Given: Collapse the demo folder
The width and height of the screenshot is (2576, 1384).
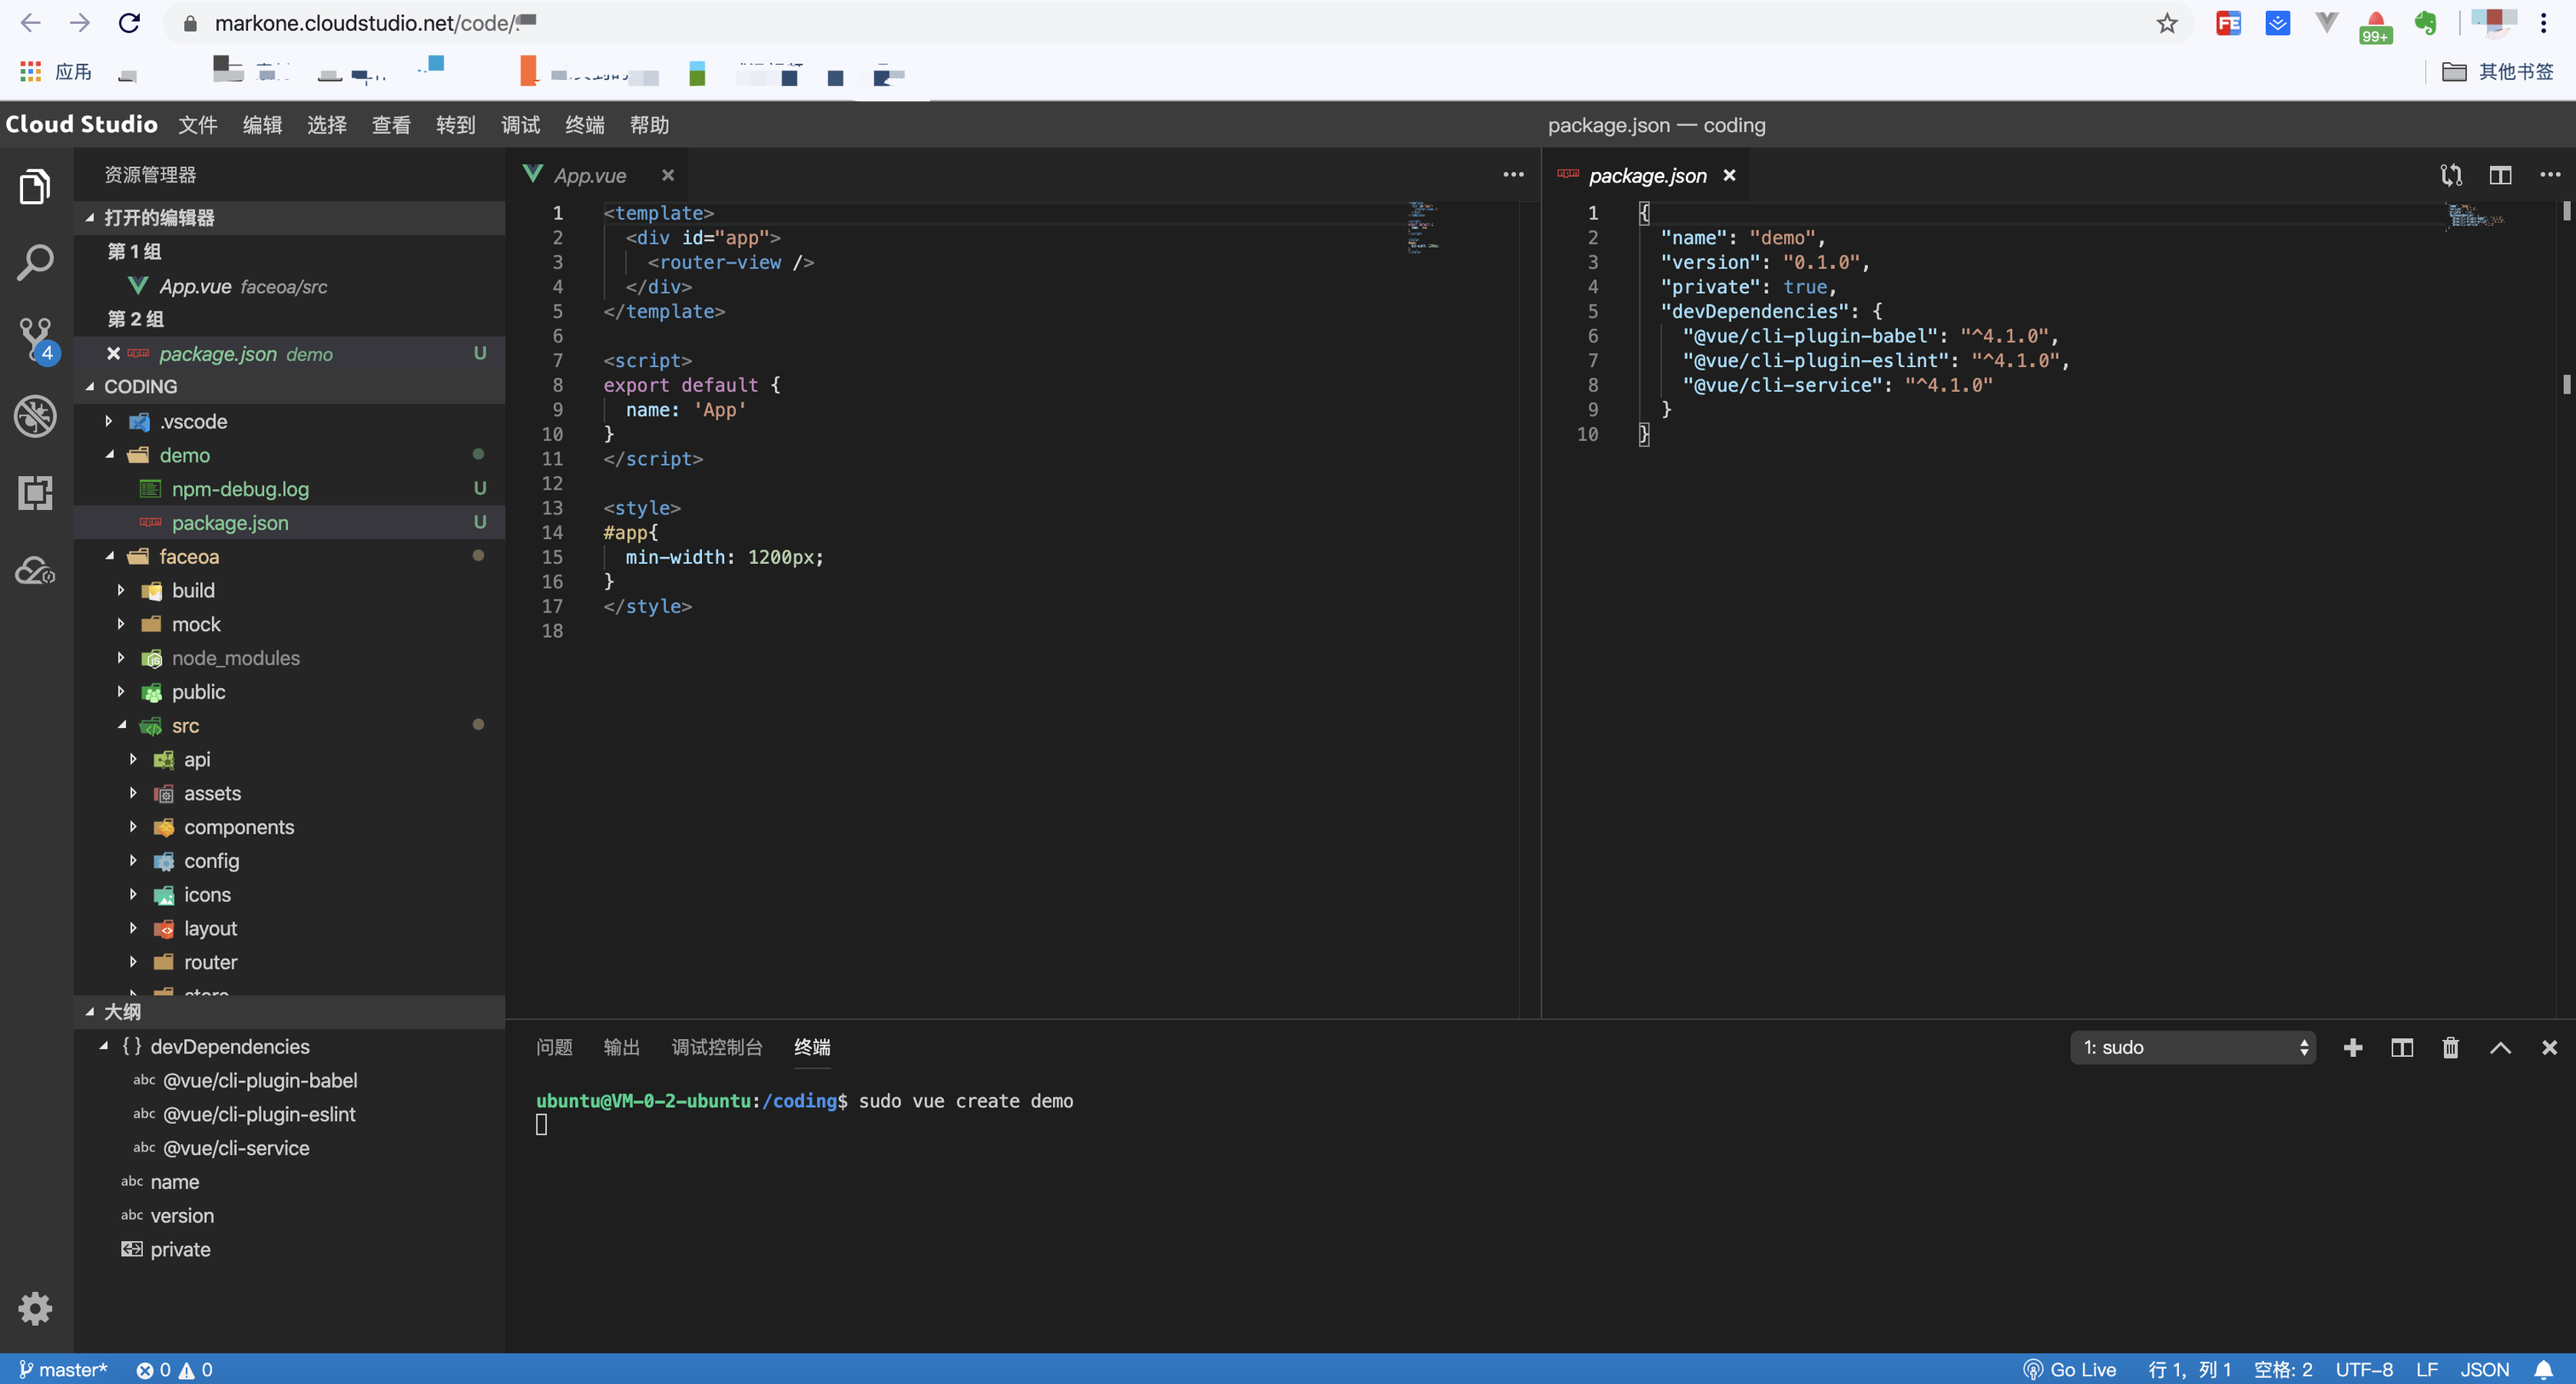Looking at the screenshot, I should pos(109,455).
